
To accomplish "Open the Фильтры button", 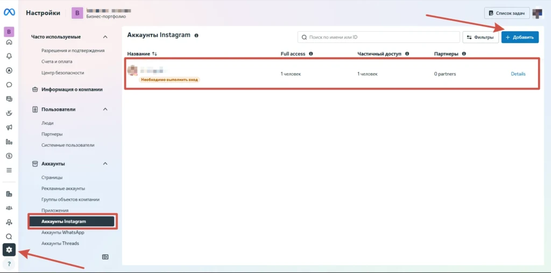I will (481, 37).
